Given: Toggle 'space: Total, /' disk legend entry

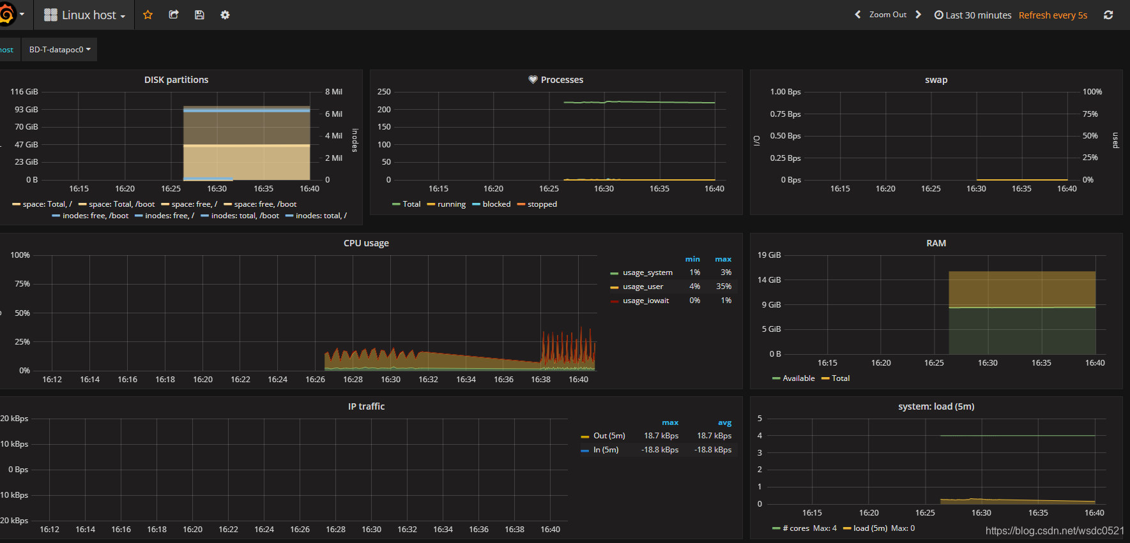Looking at the screenshot, I should point(47,204).
